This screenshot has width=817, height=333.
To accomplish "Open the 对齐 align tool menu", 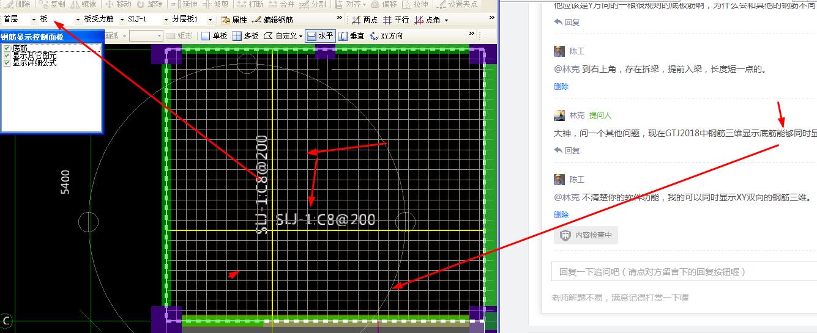I will (x=350, y=4).
